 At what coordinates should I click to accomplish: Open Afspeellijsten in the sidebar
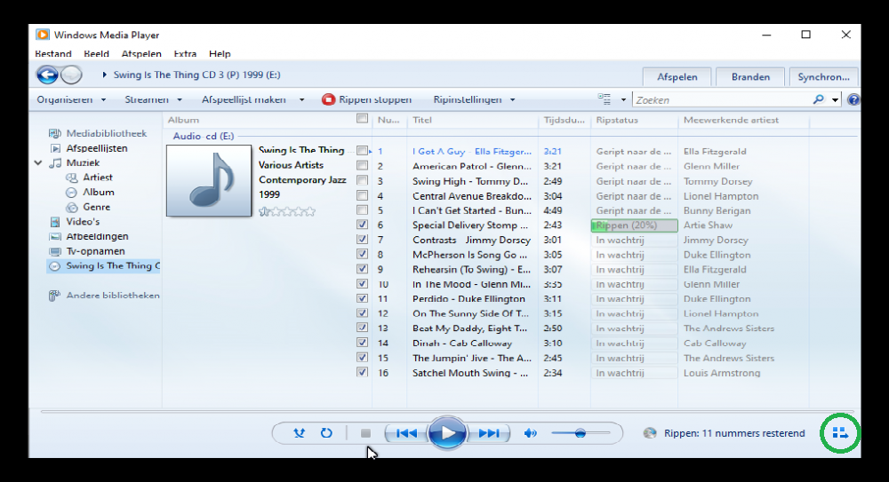pos(97,148)
